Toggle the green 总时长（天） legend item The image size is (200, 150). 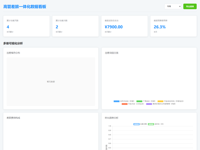(x=156, y=124)
